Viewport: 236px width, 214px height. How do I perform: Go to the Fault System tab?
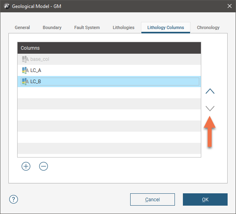pos(87,27)
